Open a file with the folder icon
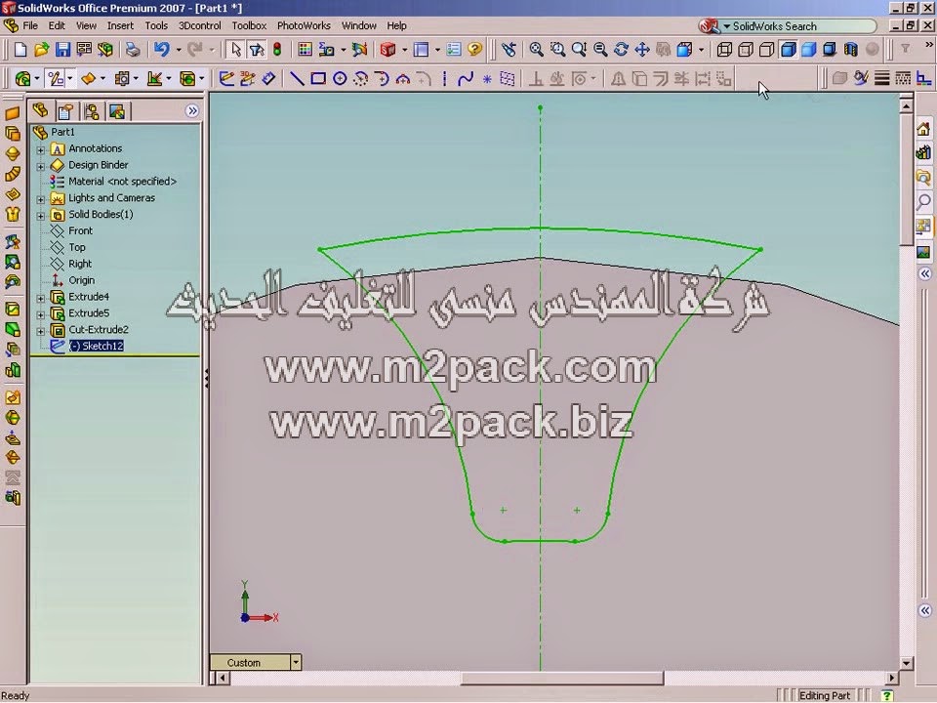 tap(41, 50)
